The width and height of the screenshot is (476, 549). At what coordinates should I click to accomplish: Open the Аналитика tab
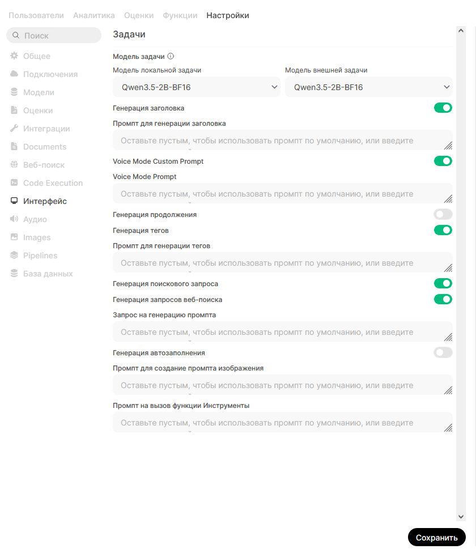(94, 15)
